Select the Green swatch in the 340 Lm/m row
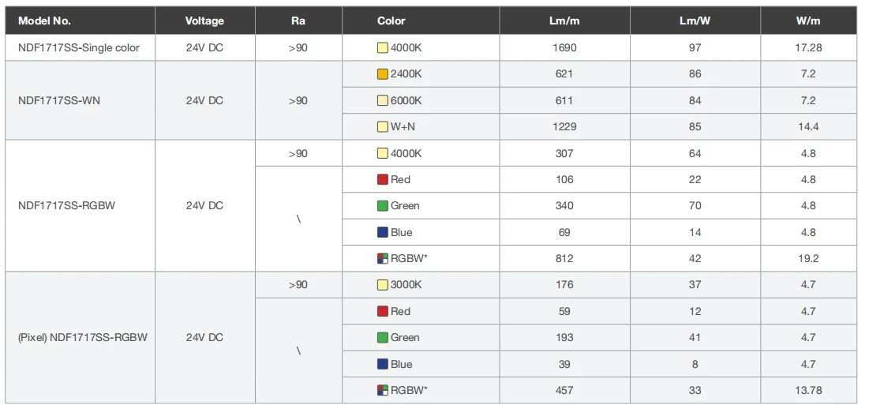This screenshot has width=869, height=409. tap(383, 206)
